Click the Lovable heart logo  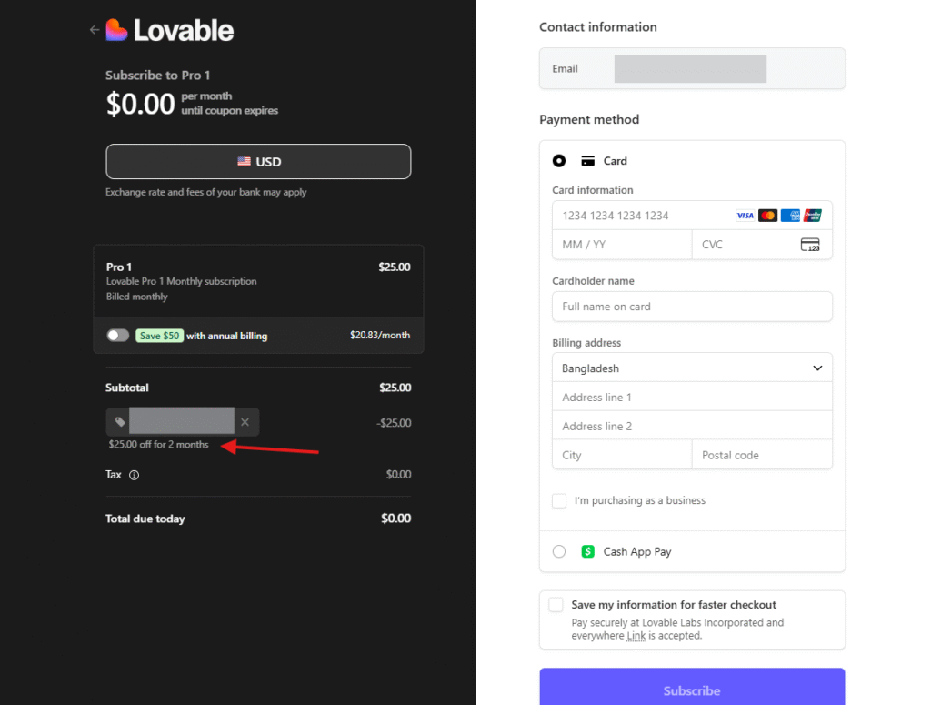pos(118,29)
